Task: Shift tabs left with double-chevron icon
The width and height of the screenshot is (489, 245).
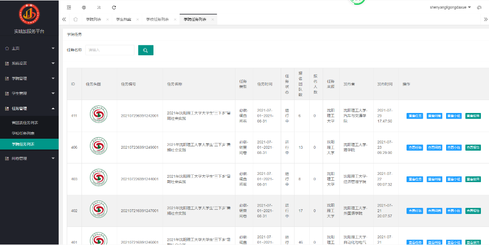Action: (64, 20)
